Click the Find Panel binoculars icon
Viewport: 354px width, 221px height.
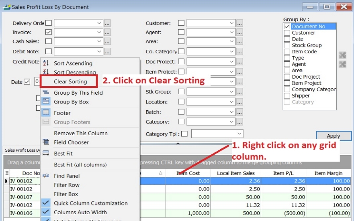(x=46, y=176)
